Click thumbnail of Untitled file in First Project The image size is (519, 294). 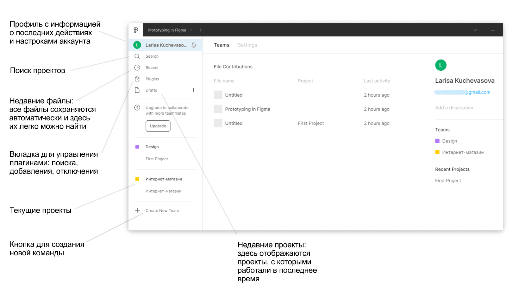click(218, 123)
